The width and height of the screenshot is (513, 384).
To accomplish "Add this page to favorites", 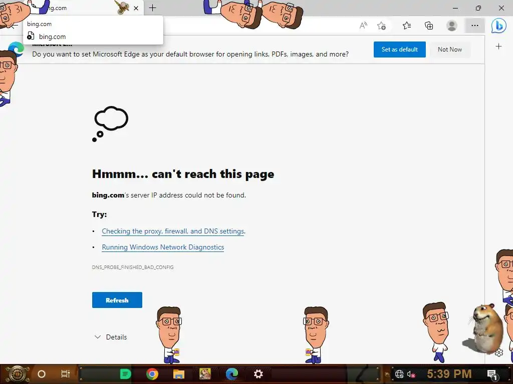I will 381,26.
